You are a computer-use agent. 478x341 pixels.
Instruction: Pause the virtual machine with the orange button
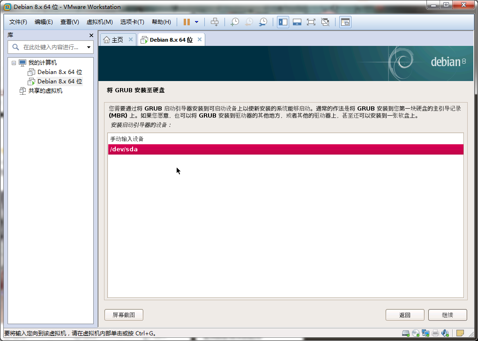[187, 22]
